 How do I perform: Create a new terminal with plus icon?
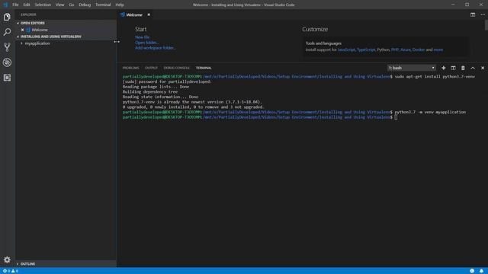coord(444,68)
